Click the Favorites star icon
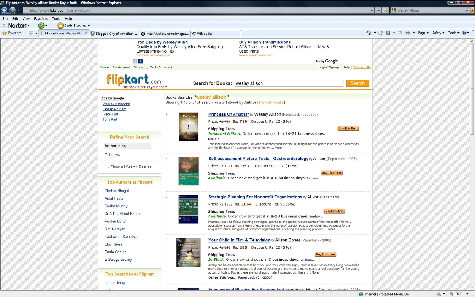This screenshot has width=475, height=297. click(5, 33)
